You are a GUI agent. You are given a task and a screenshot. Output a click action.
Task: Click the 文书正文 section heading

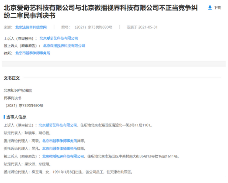point(12,78)
